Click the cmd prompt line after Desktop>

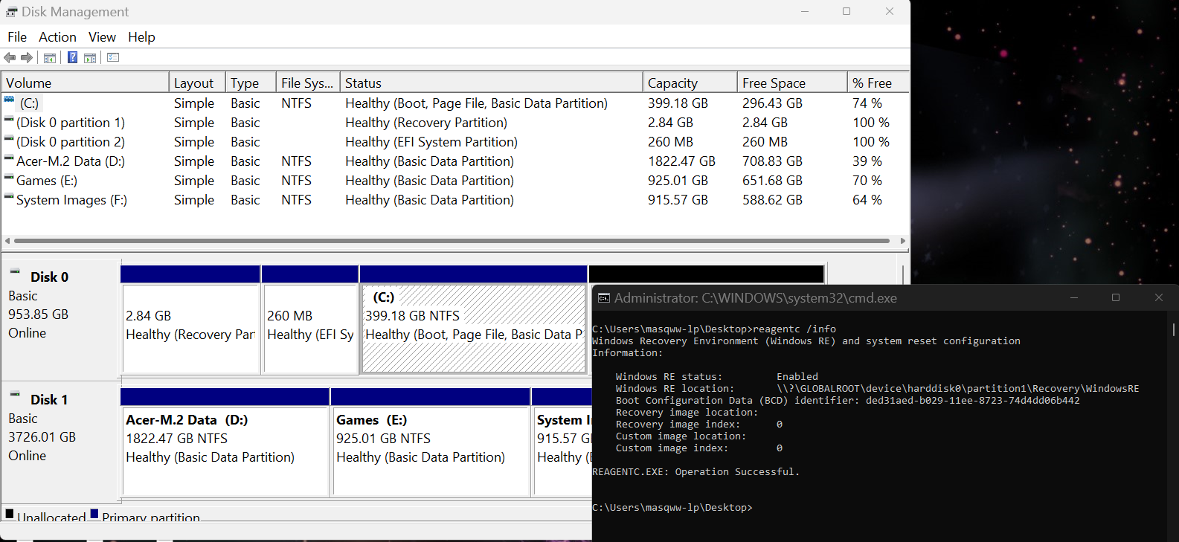tap(672, 508)
